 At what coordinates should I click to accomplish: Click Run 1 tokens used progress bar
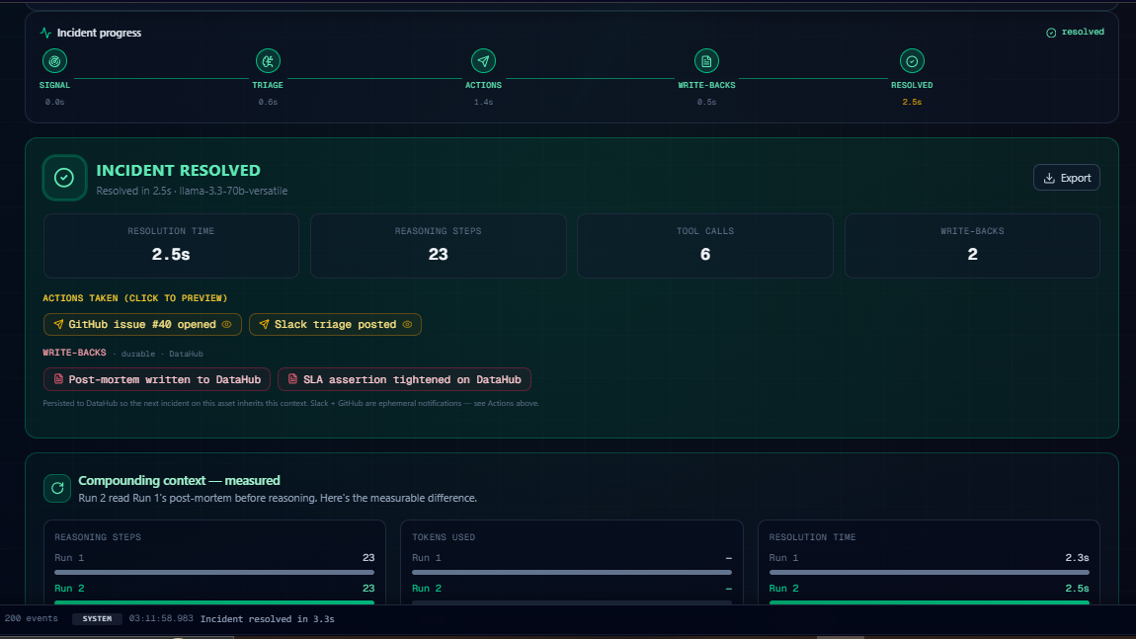[572, 573]
